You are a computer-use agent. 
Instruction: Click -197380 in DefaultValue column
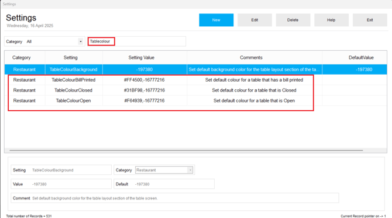click(364, 69)
